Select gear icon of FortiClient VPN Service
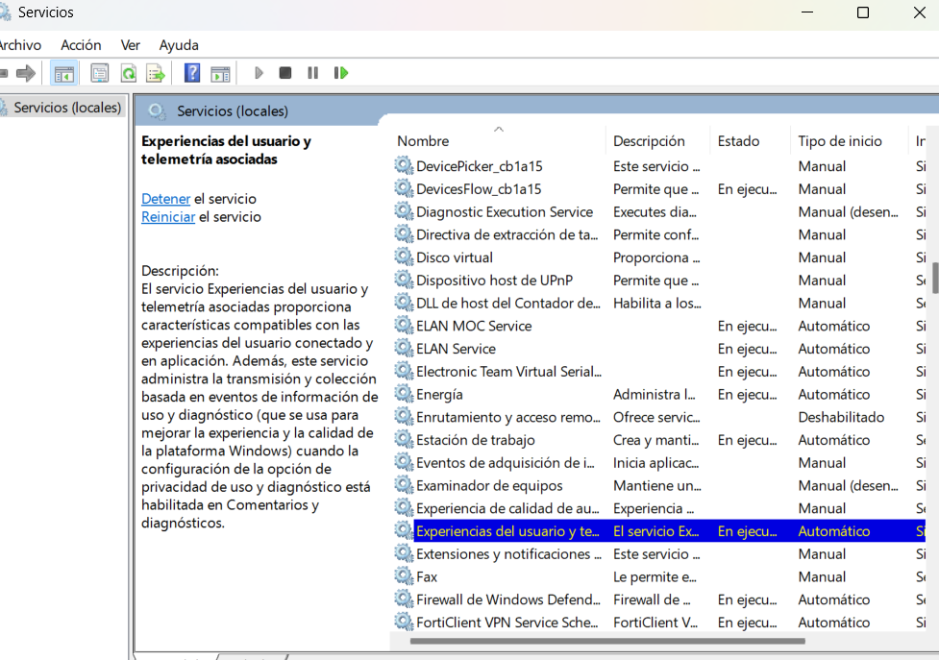Viewport: 939px width, 660px height. click(405, 623)
